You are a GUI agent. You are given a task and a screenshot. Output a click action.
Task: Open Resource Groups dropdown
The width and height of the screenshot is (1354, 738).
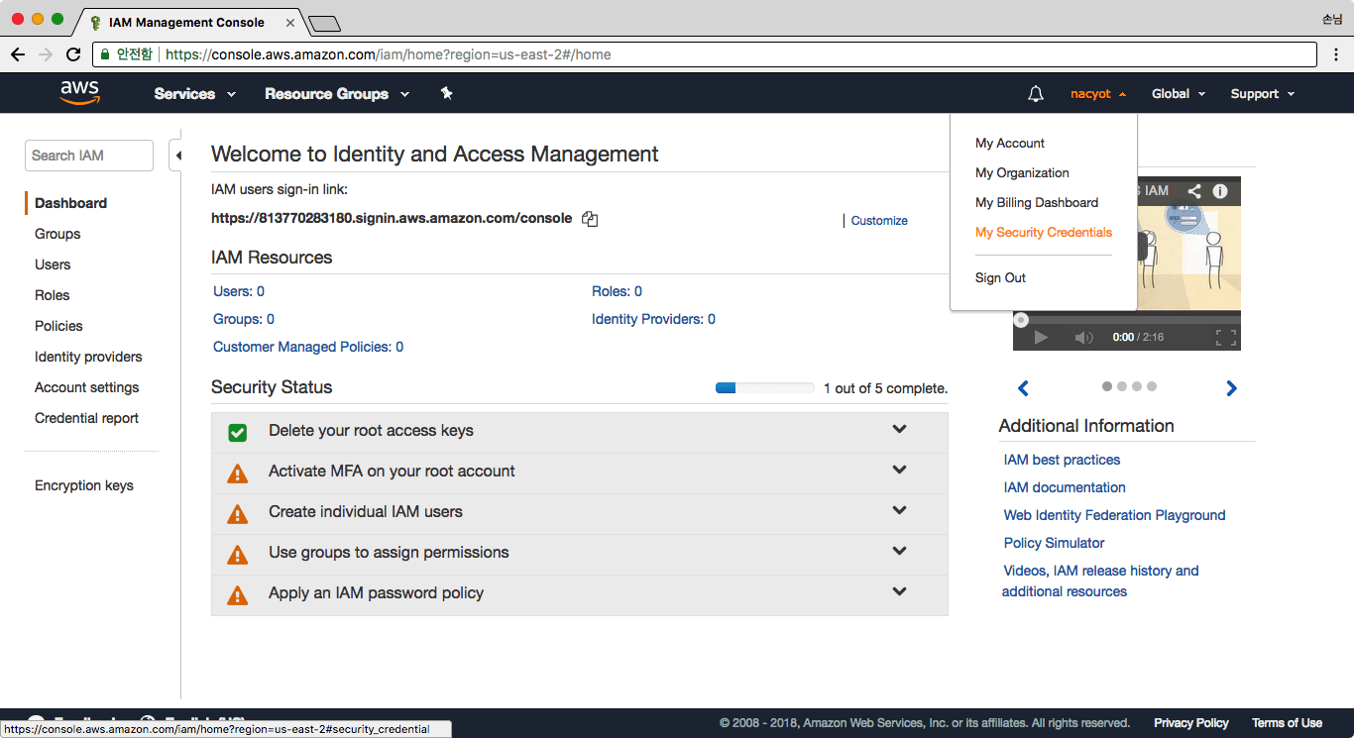point(337,94)
